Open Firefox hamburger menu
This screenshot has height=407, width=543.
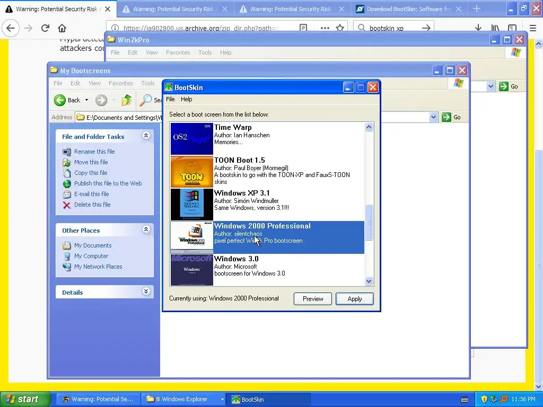click(x=533, y=28)
